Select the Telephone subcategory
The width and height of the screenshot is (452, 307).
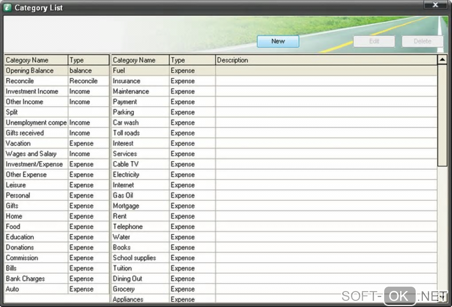click(274, 226)
